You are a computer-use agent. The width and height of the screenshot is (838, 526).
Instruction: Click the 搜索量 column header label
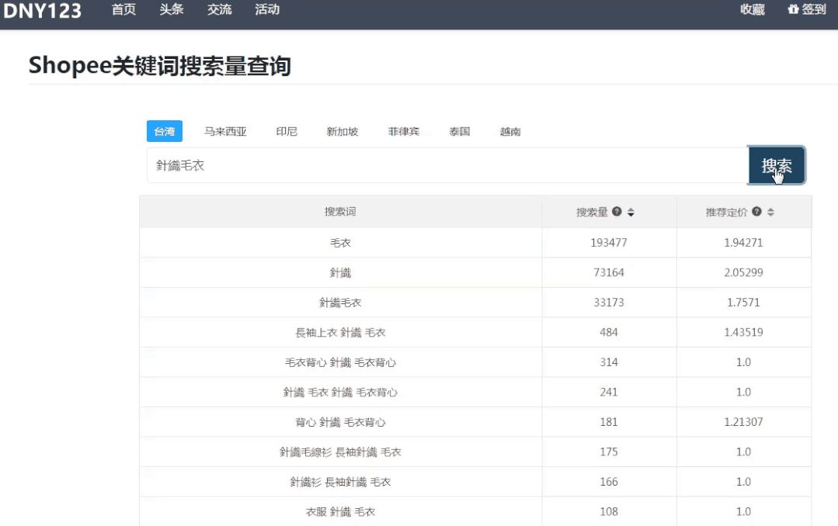coord(592,212)
